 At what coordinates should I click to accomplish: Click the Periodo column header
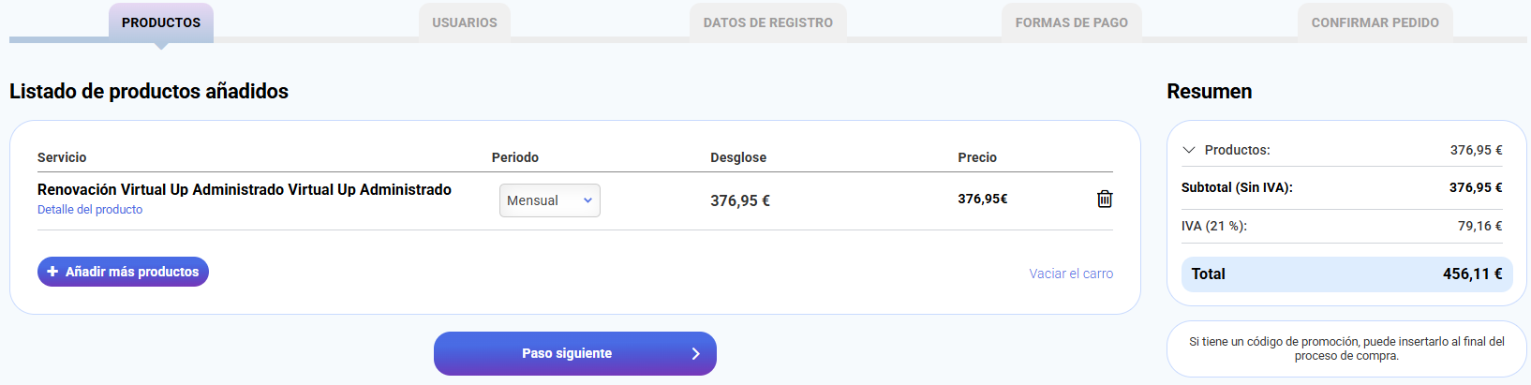(515, 157)
